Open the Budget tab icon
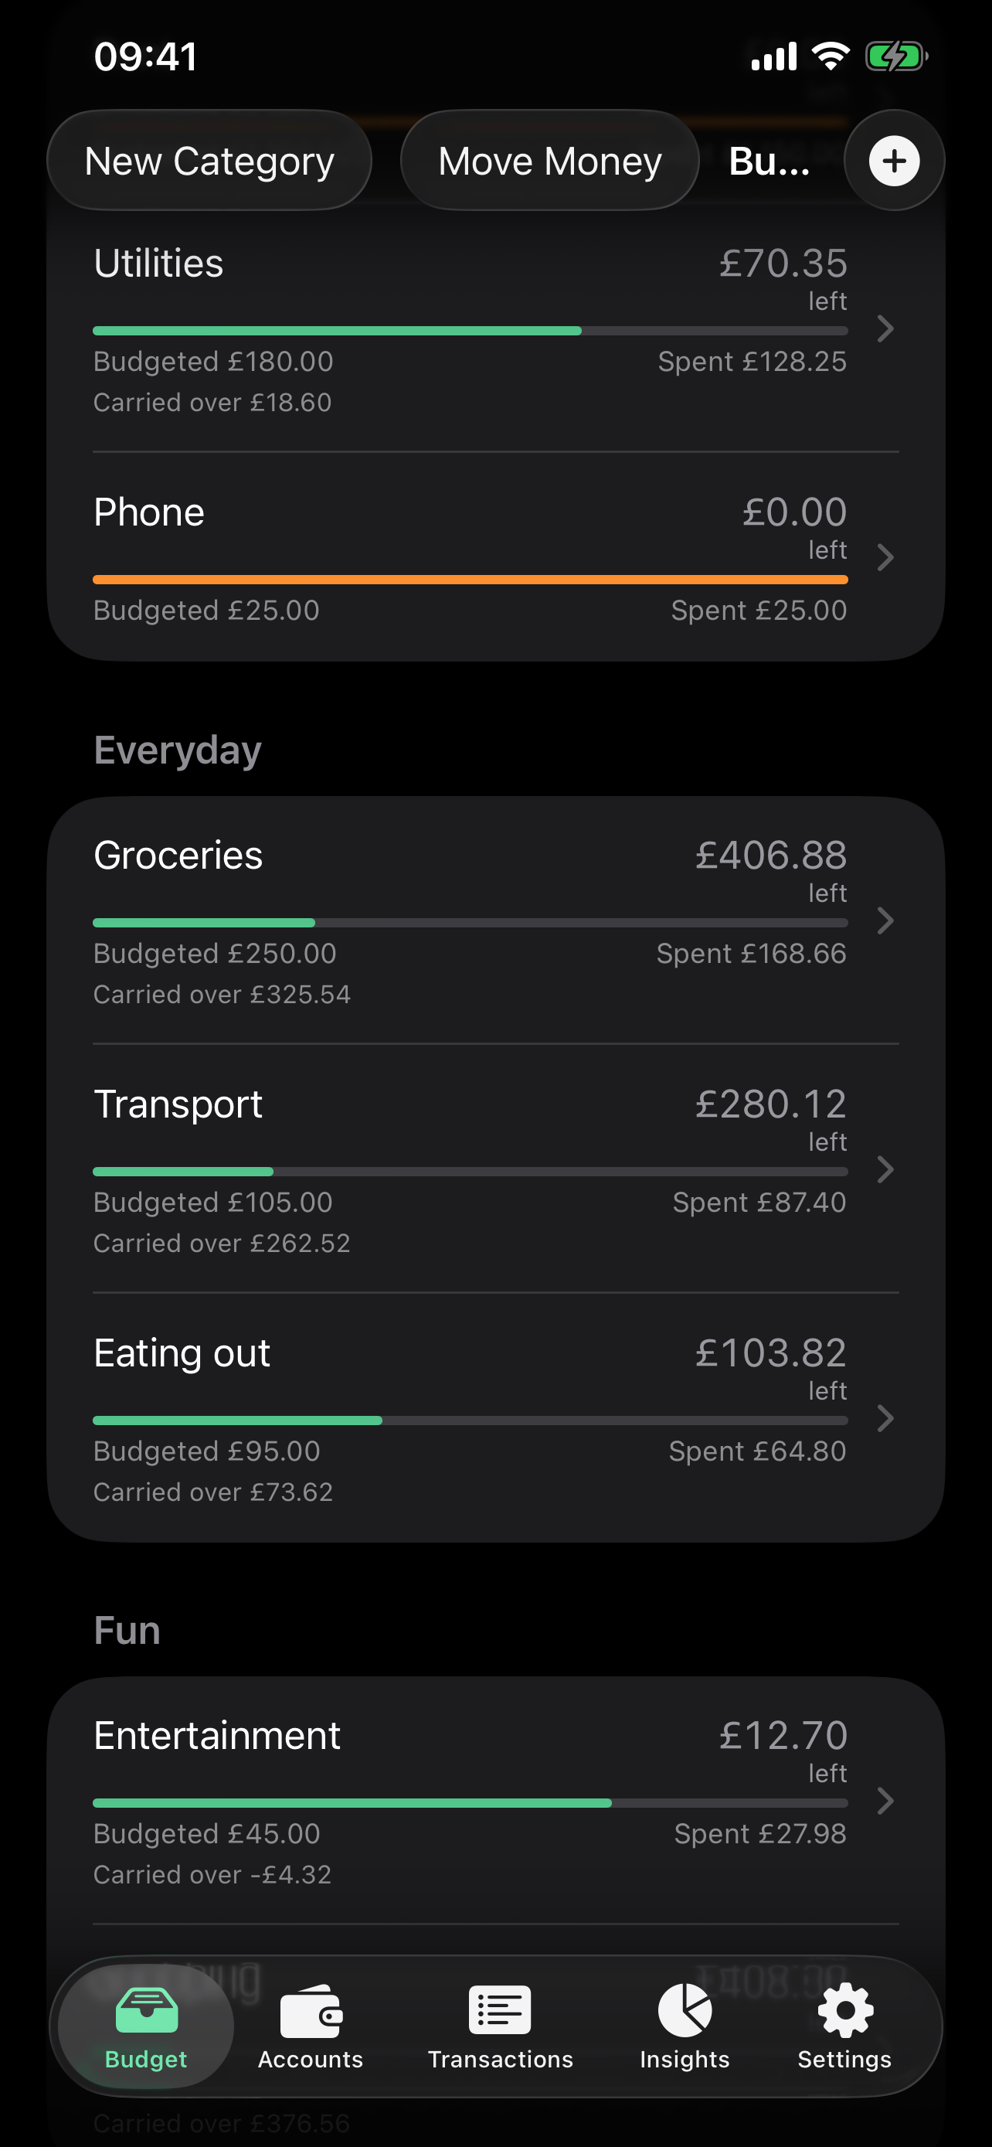 [146, 2010]
